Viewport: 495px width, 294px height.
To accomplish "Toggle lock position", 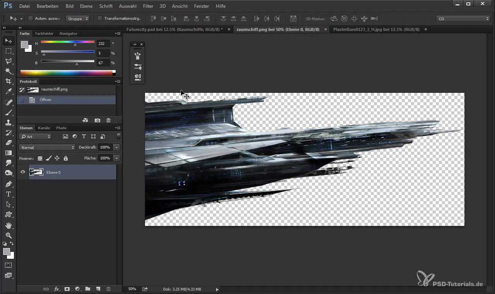I will pyautogui.click(x=57, y=158).
